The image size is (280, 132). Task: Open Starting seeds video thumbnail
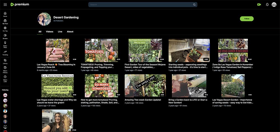[x=189, y=50]
